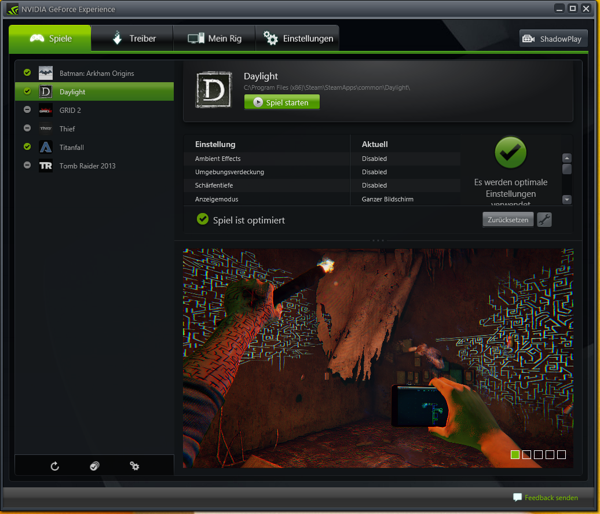Image resolution: width=600 pixels, height=514 pixels.
Task: Click the Daylight D list icon
Action: click(x=46, y=91)
